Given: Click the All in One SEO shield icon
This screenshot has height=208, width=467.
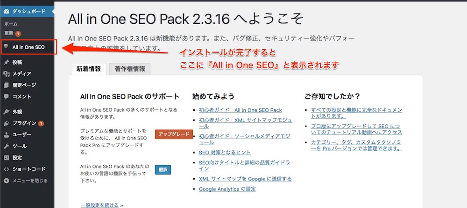Looking at the screenshot, I should click(6, 47).
